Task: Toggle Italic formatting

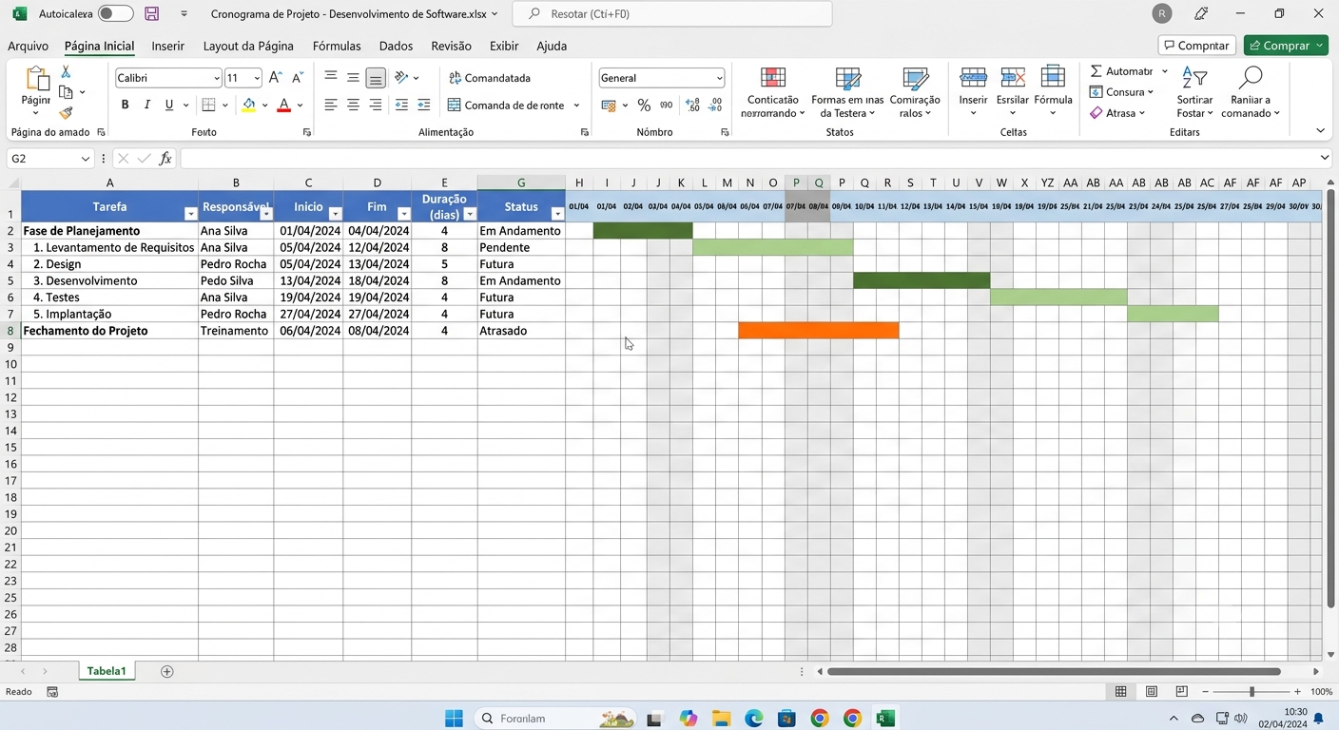Action: click(x=147, y=106)
